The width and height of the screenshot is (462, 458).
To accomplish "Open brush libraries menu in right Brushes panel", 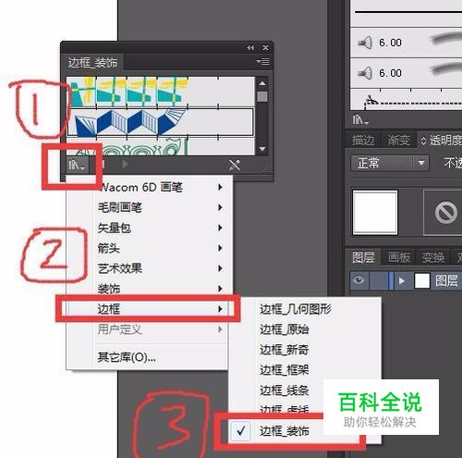I will (x=360, y=119).
